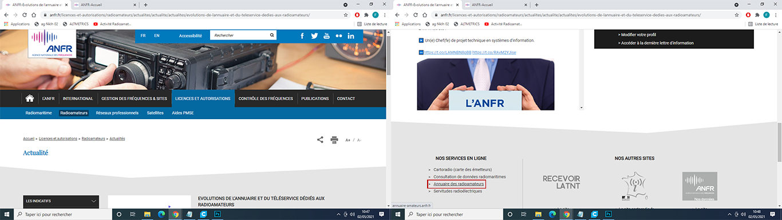Open Consultation de données radiomaritimes link

click(469, 176)
